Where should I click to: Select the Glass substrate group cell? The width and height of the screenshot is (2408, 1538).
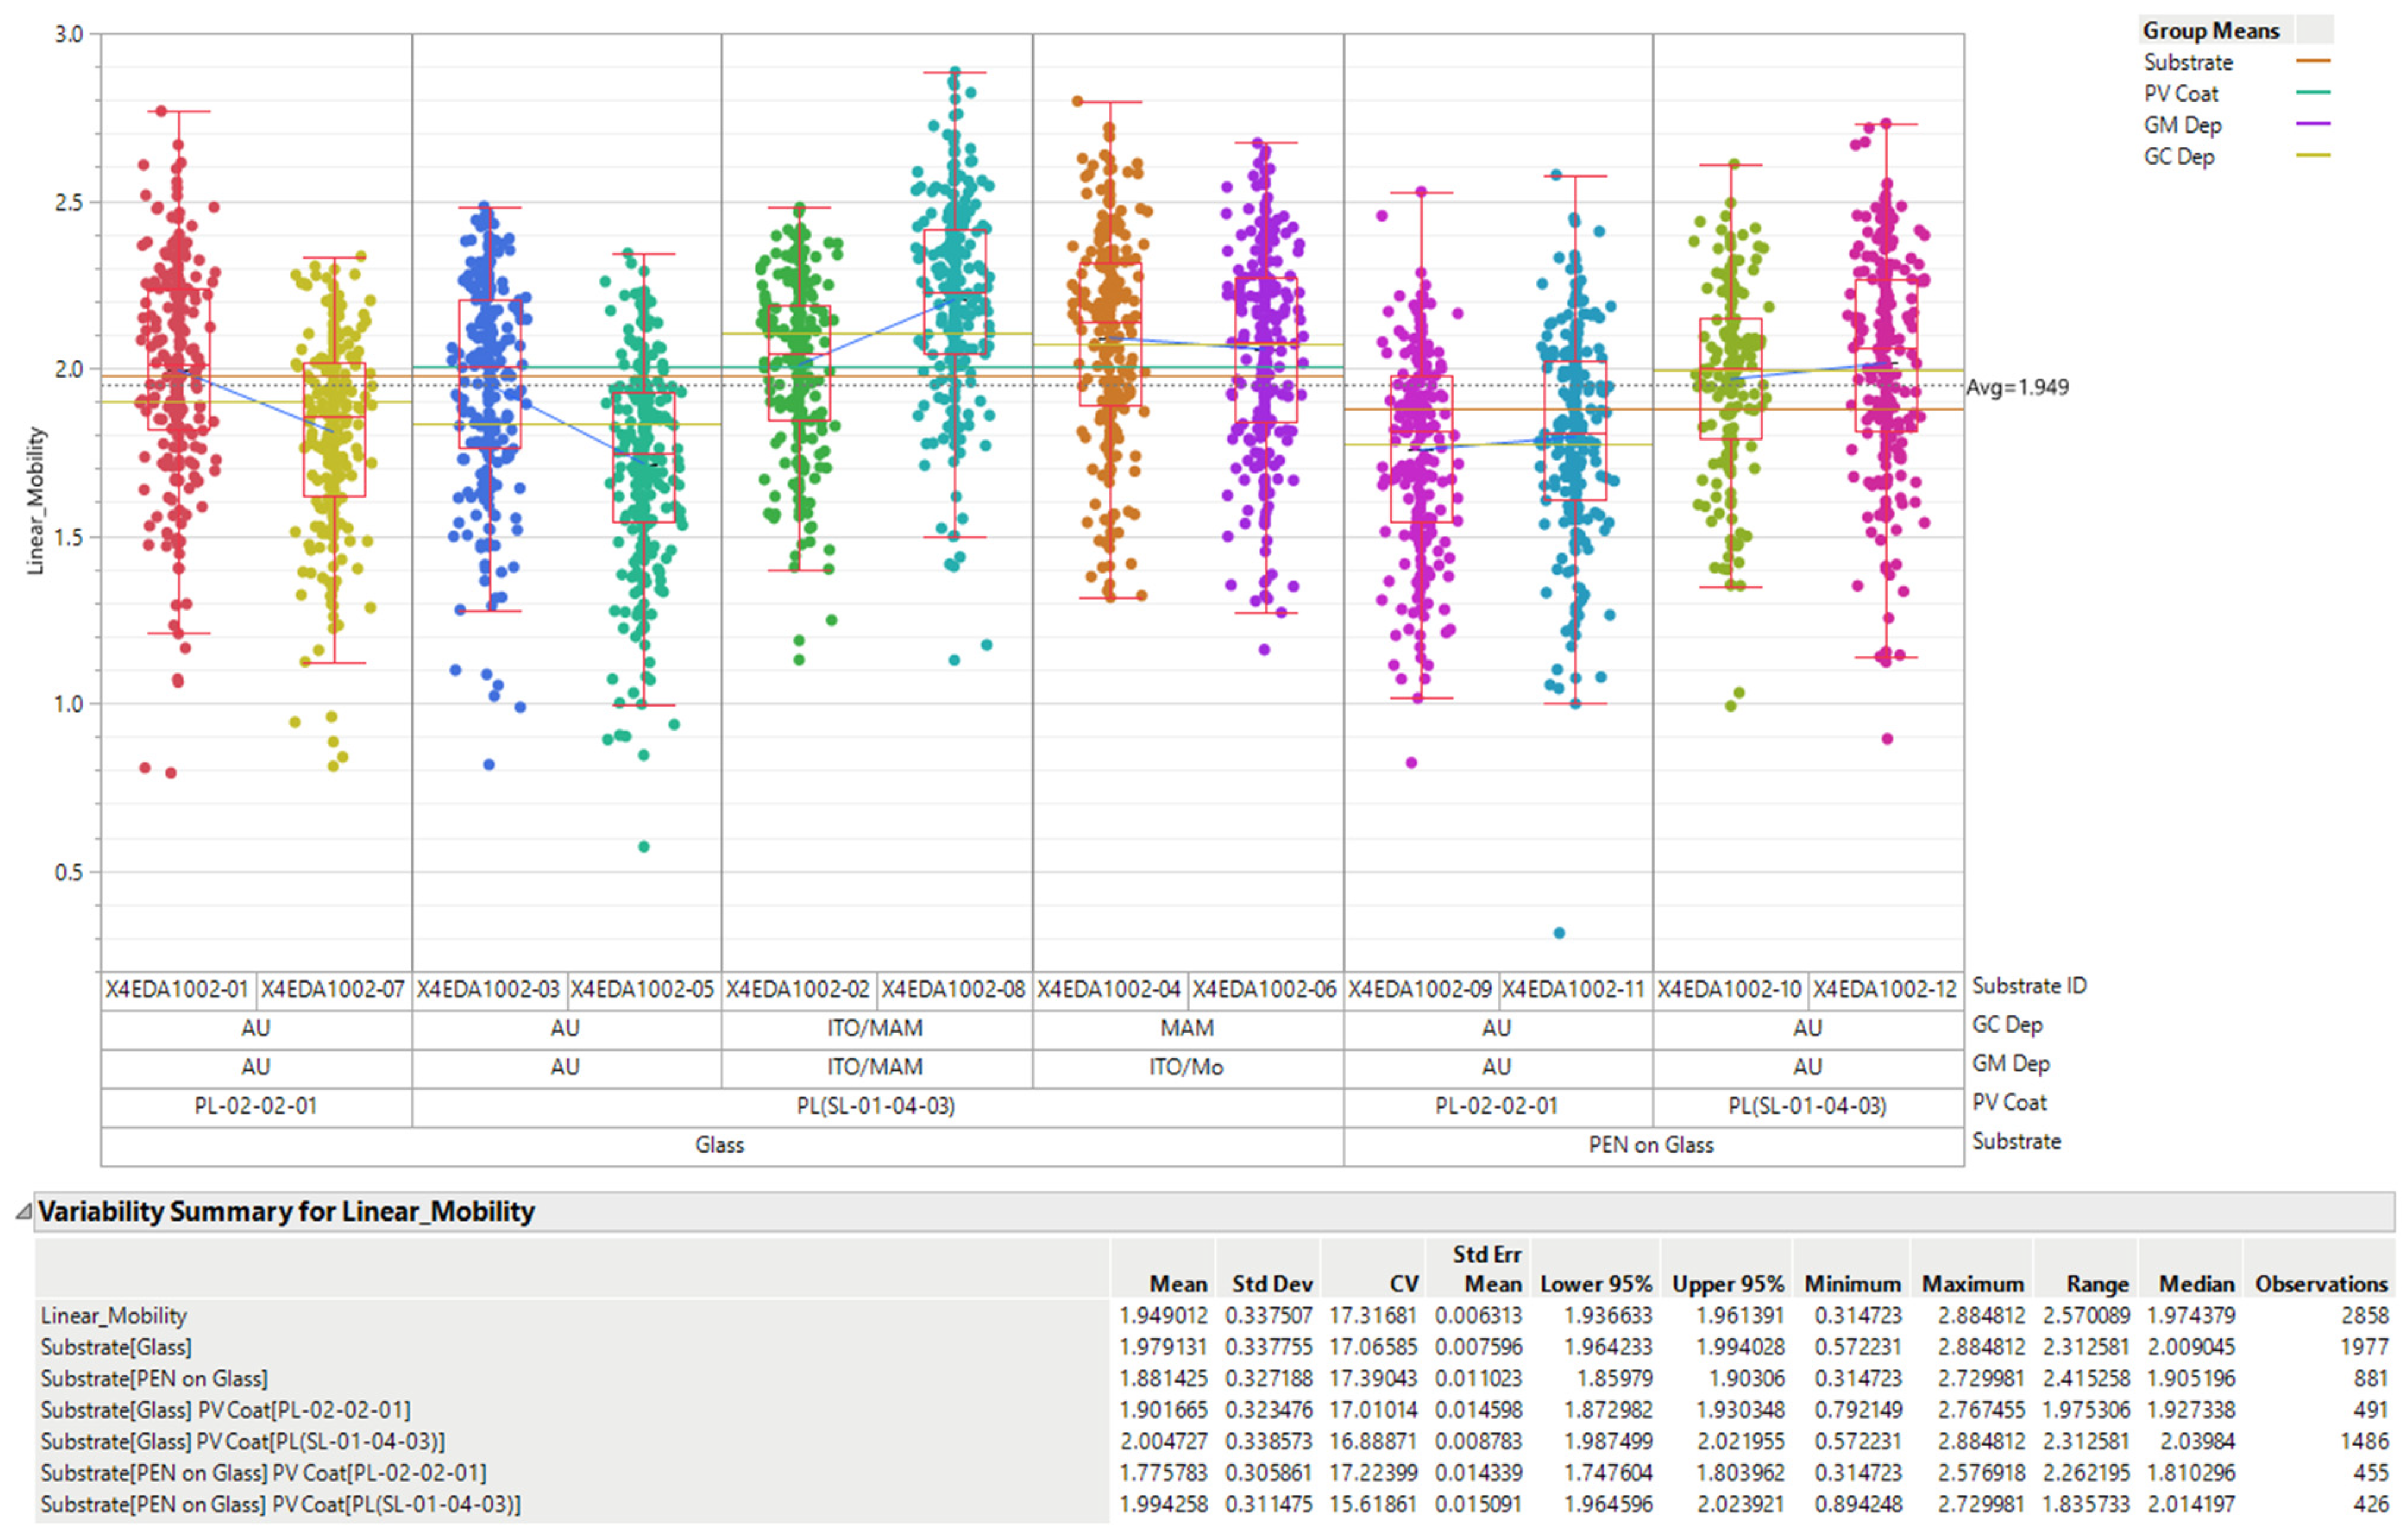coord(720,1145)
